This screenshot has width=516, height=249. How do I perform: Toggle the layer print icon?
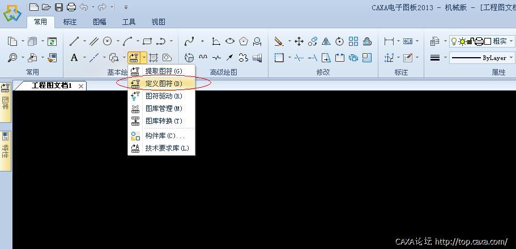point(479,41)
